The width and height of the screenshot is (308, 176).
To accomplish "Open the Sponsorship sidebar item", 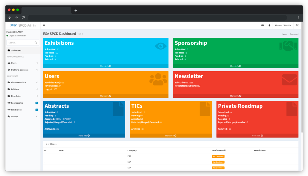I will pyautogui.click(x=17, y=103).
